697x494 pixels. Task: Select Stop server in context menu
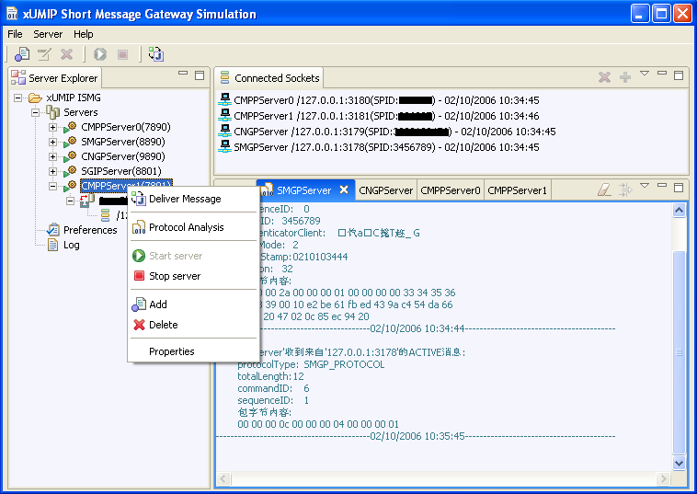click(x=193, y=276)
